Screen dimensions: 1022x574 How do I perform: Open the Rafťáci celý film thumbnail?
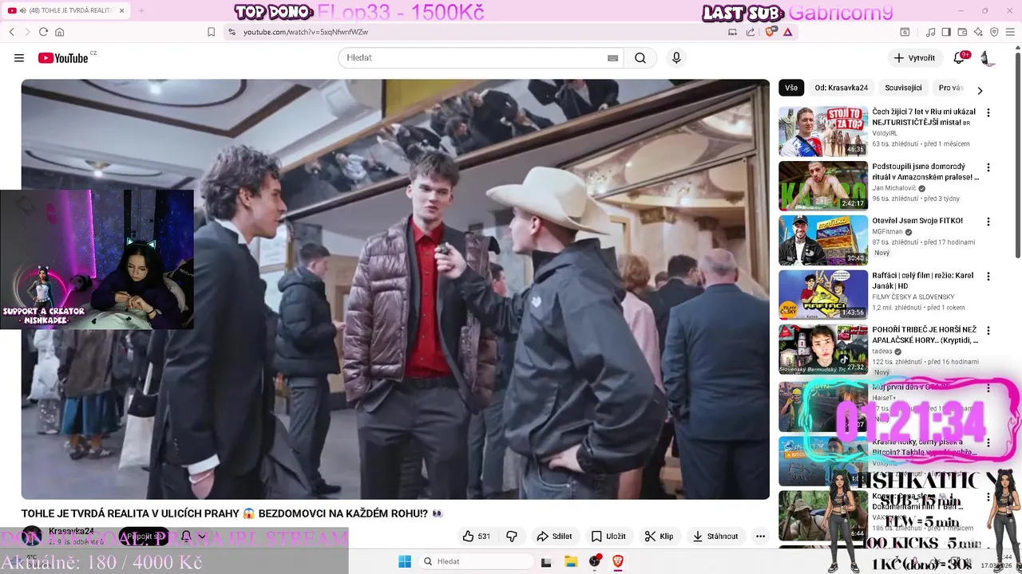pyautogui.click(x=823, y=295)
